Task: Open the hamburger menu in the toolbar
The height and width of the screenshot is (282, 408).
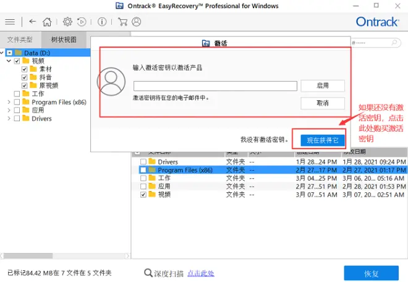Action: point(10,22)
